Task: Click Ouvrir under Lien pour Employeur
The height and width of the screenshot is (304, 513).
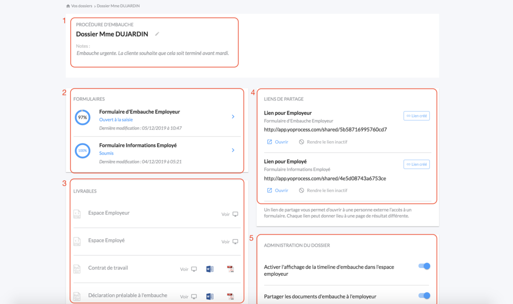Action: point(278,142)
